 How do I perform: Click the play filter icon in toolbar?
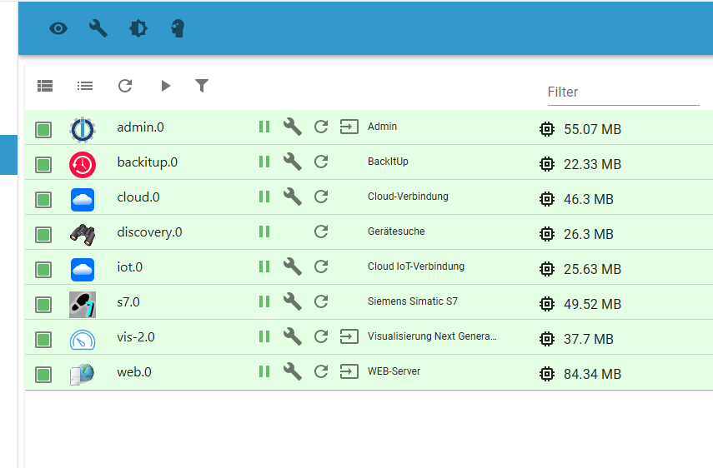pos(165,86)
